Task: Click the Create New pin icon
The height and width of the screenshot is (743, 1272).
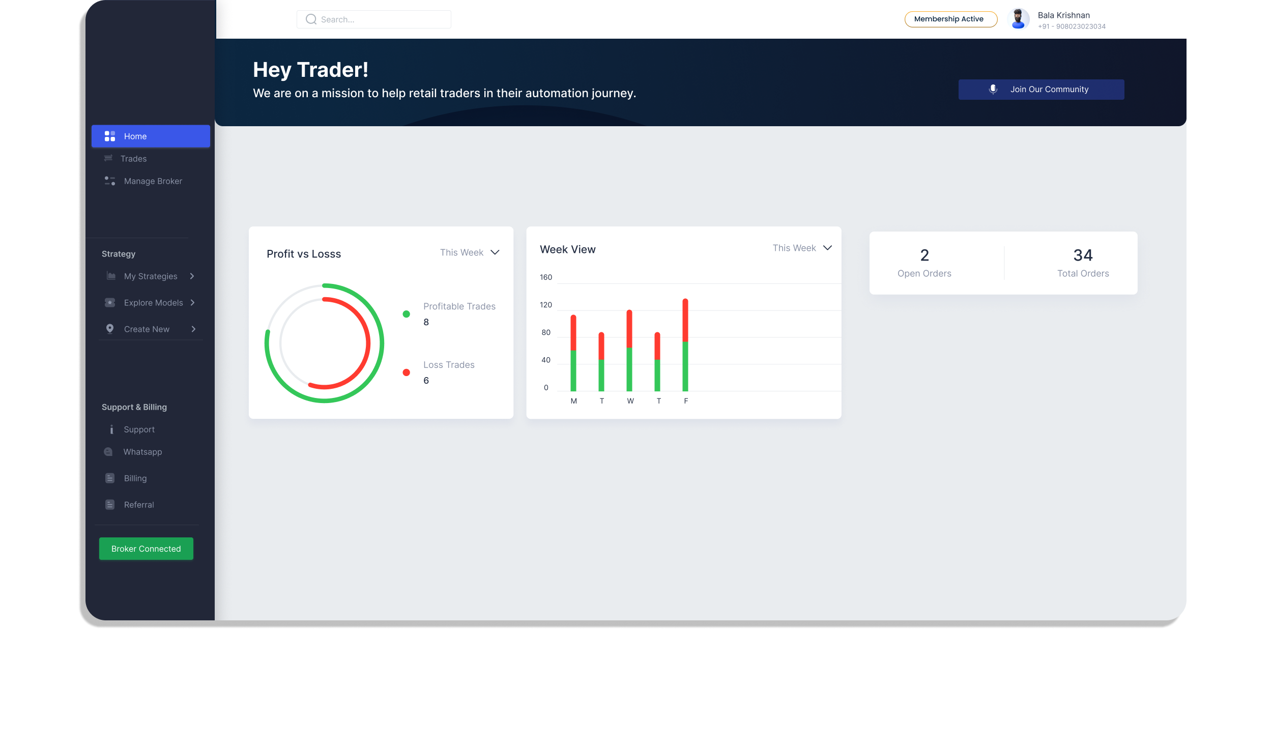Action: click(x=109, y=329)
